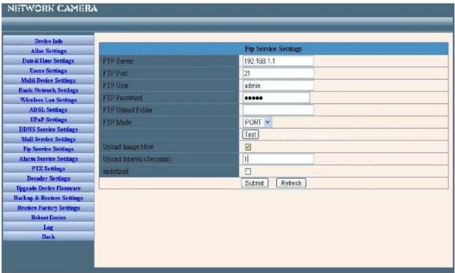This screenshot has width=455, height=273.
Task: Go to Date & Time Settings
Action: pyautogui.click(x=48, y=61)
